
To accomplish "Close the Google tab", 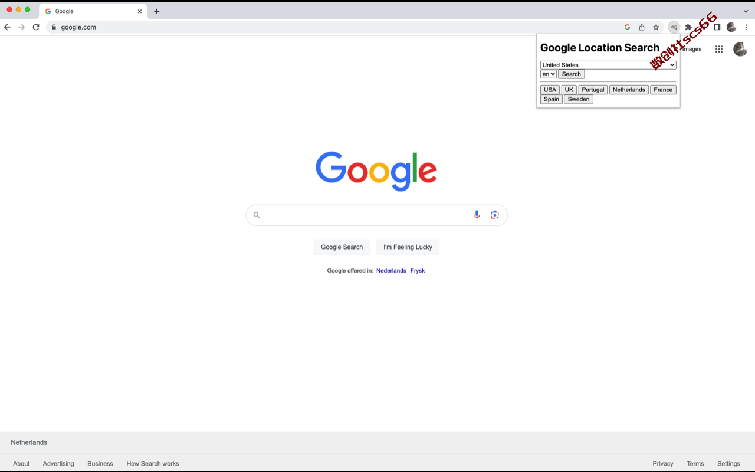I will click(140, 11).
